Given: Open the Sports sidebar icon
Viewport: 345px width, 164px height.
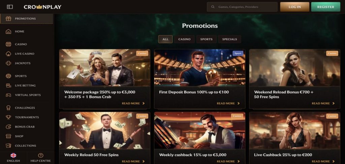Looking at the screenshot, I should point(9,76).
